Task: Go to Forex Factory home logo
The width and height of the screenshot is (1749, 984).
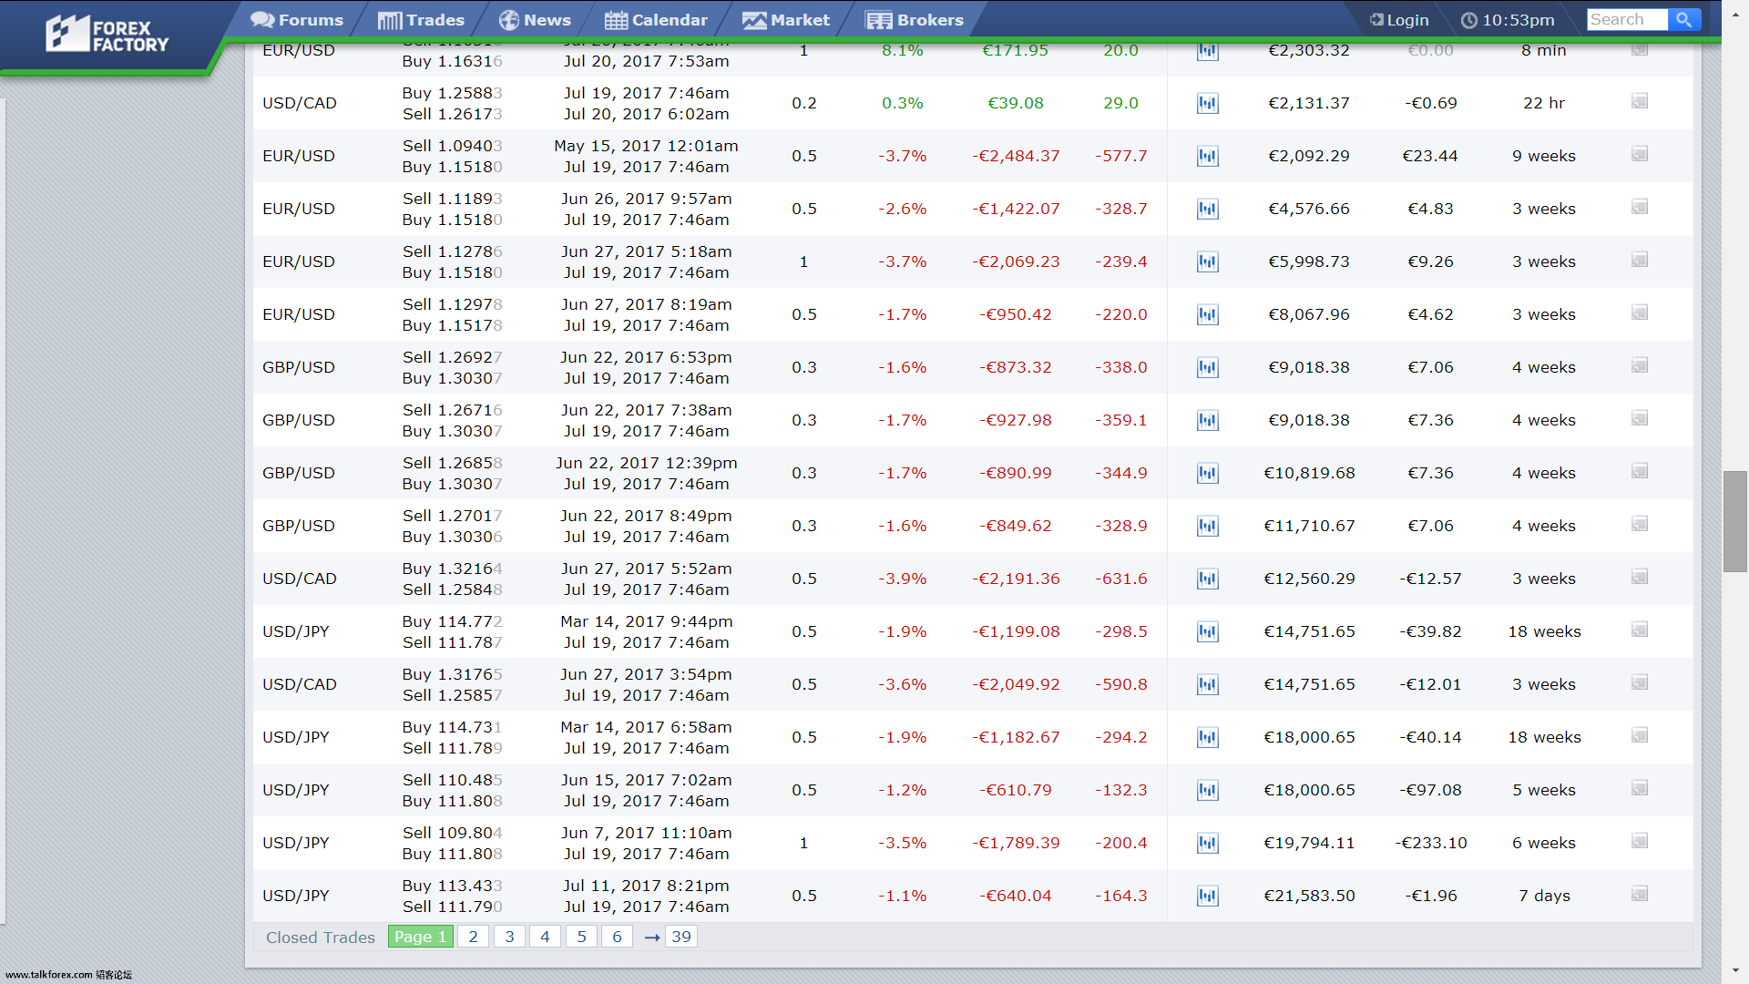Action: click(x=107, y=35)
